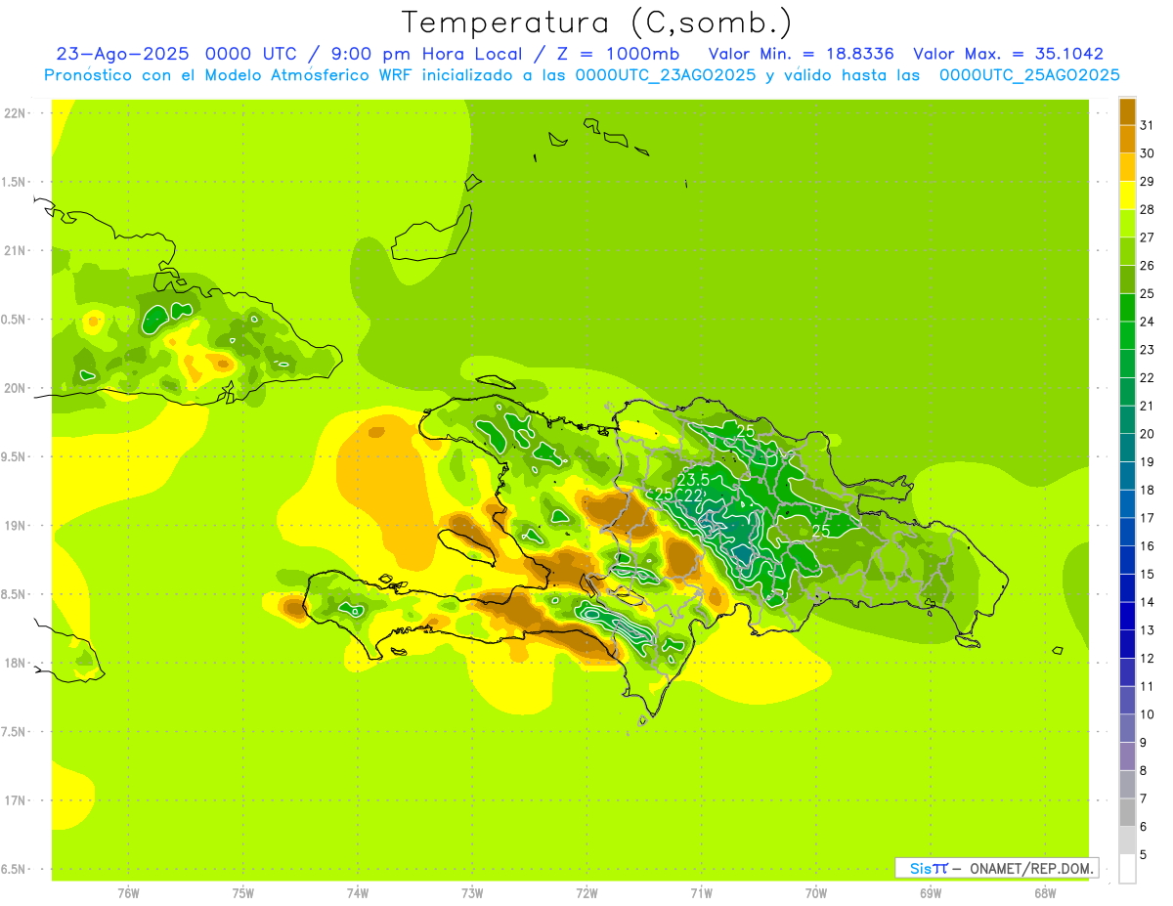Pick the gray swatch between 6 and 7
This screenshot has height=906, width=1173.
[1127, 812]
